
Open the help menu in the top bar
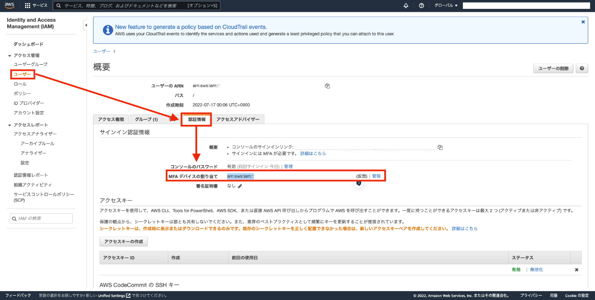tap(422, 6)
